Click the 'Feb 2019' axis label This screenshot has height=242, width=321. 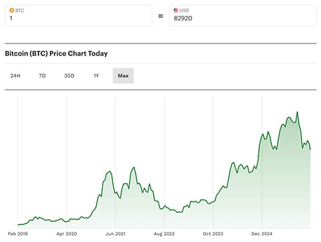(x=18, y=234)
